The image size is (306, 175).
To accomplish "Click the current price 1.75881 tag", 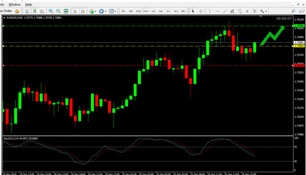I will tap(299, 42).
